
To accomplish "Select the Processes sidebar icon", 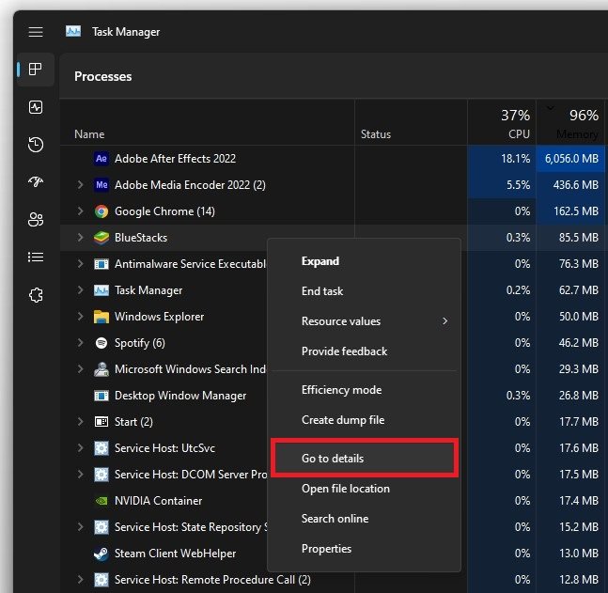I will [x=36, y=70].
